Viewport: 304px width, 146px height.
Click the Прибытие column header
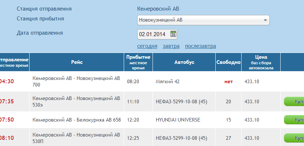[138, 62]
